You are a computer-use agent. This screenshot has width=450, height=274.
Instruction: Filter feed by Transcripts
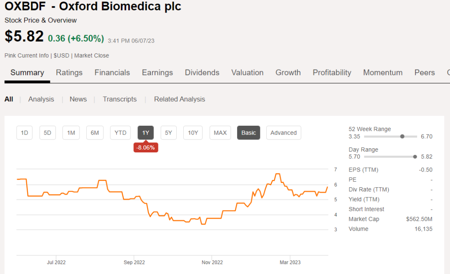click(120, 99)
